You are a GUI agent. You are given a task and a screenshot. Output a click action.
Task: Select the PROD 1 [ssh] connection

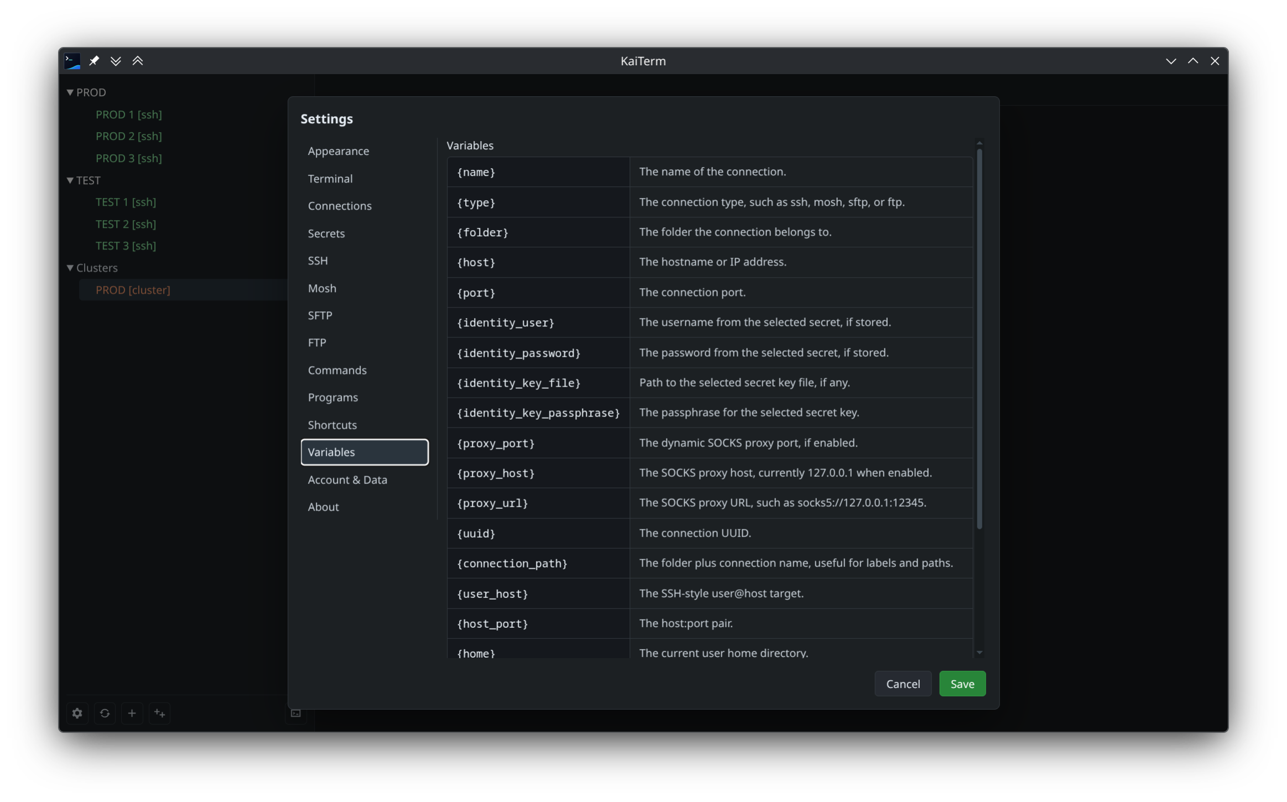[x=129, y=114]
